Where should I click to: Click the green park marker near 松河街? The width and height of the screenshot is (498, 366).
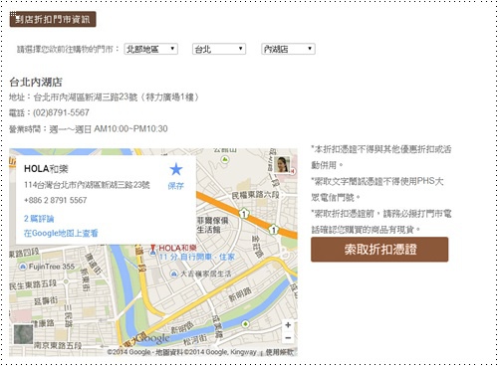click(245, 323)
